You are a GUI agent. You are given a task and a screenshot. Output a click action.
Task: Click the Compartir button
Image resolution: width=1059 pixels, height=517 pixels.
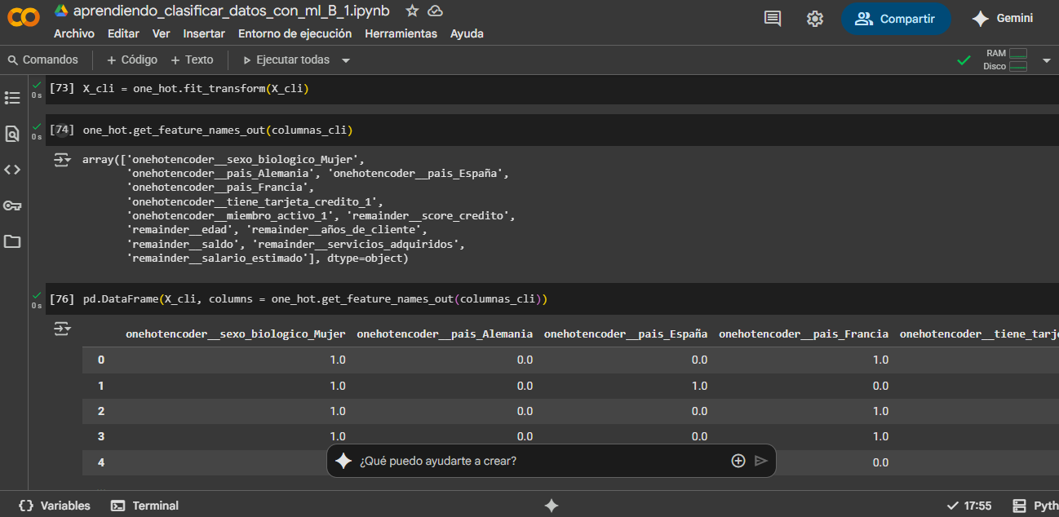895,18
